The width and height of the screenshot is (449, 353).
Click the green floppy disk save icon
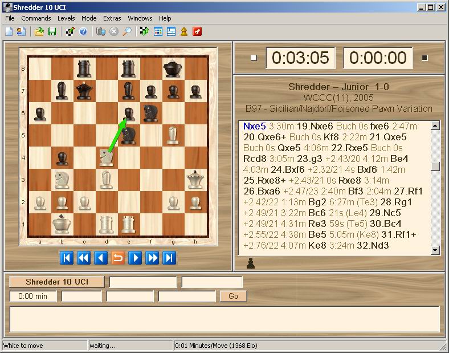[x=52, y=31]
